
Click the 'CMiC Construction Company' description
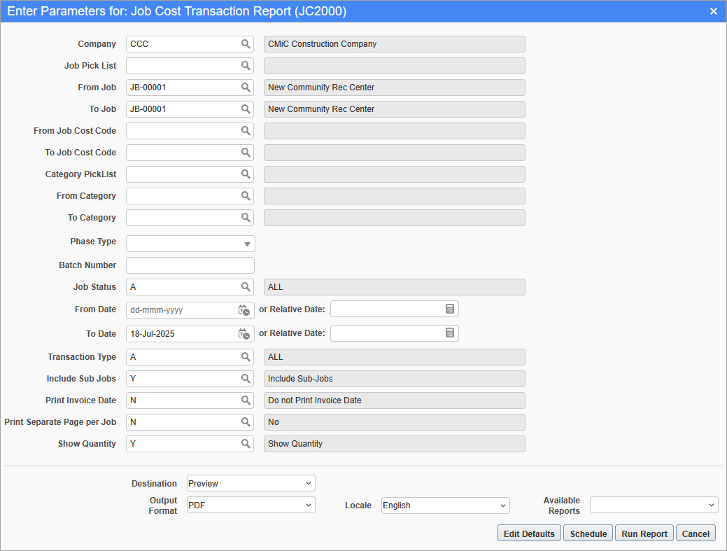(395, 44)
